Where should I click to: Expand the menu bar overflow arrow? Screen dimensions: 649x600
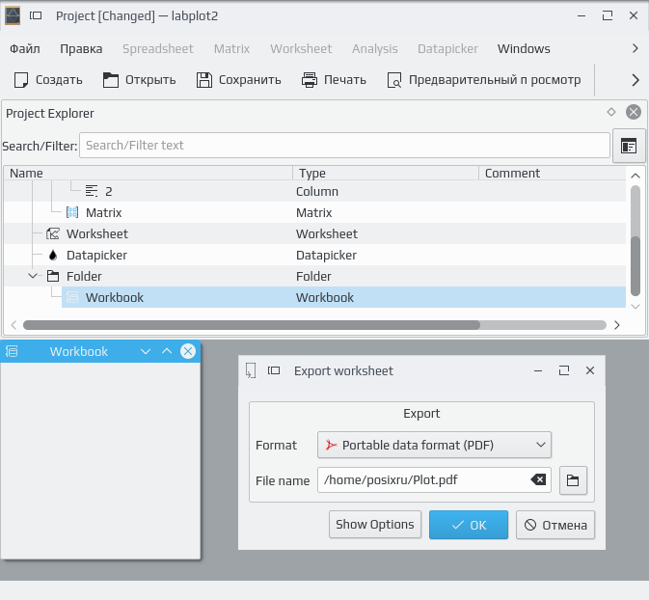pos(635,48)
